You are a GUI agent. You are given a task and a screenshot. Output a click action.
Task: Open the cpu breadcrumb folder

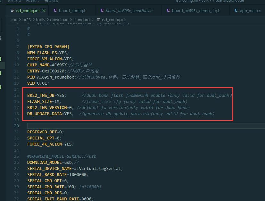tap(14, 20)
